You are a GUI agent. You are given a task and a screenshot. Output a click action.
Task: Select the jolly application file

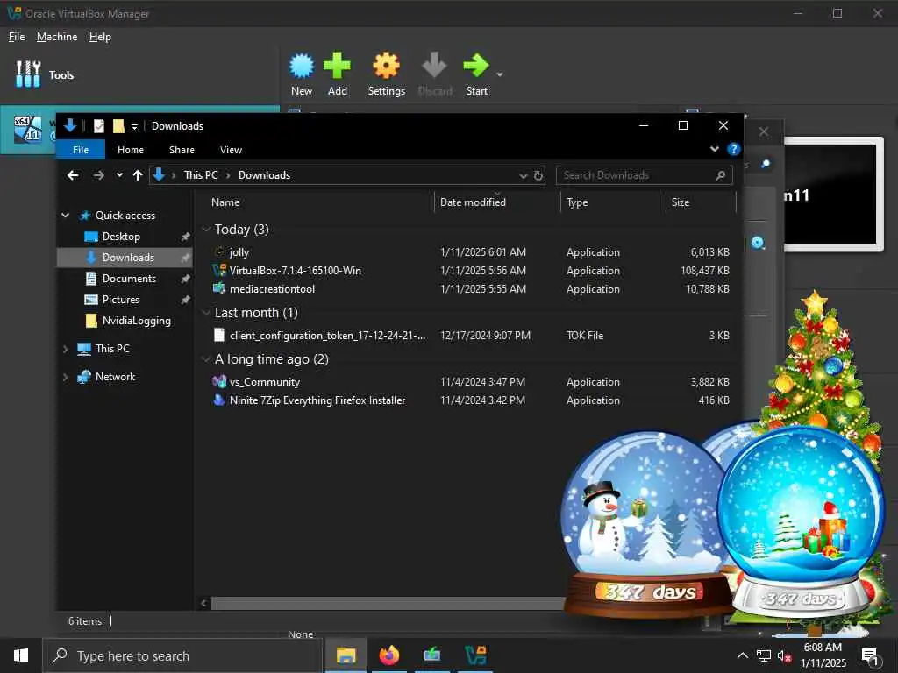[x=239, y=252]
